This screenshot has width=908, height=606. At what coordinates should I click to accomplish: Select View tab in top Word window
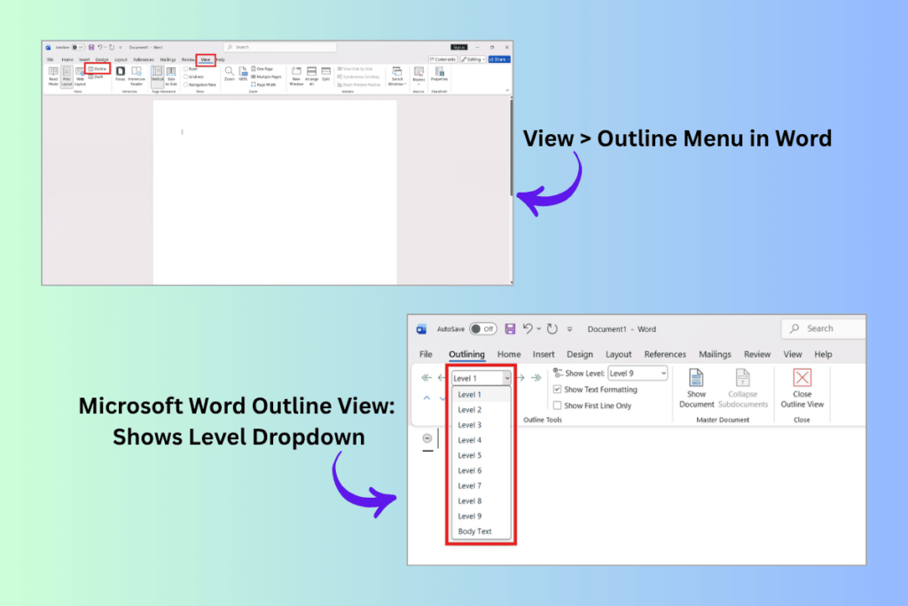[206, 59]
